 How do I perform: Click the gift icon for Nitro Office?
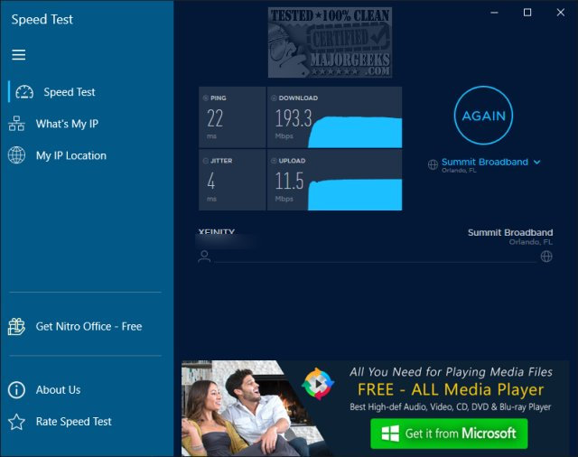coord(16,326)
